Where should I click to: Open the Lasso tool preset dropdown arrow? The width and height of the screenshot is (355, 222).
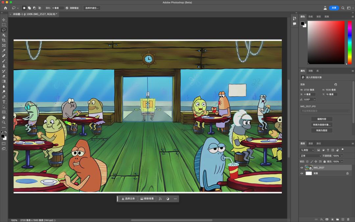(x=18, y=8)
